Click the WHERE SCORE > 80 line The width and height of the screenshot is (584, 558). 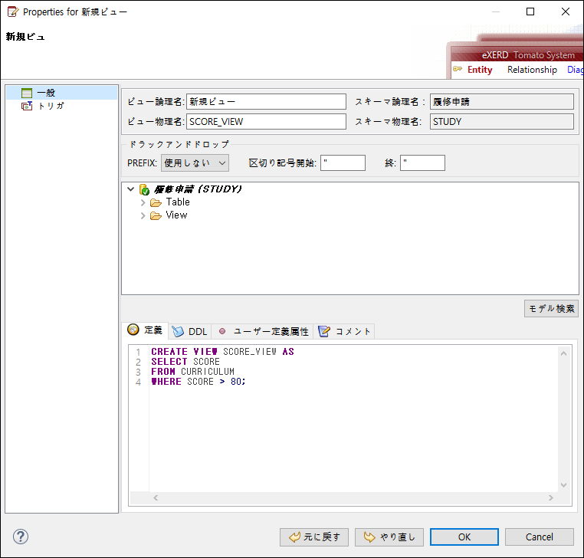coord(198,382)
